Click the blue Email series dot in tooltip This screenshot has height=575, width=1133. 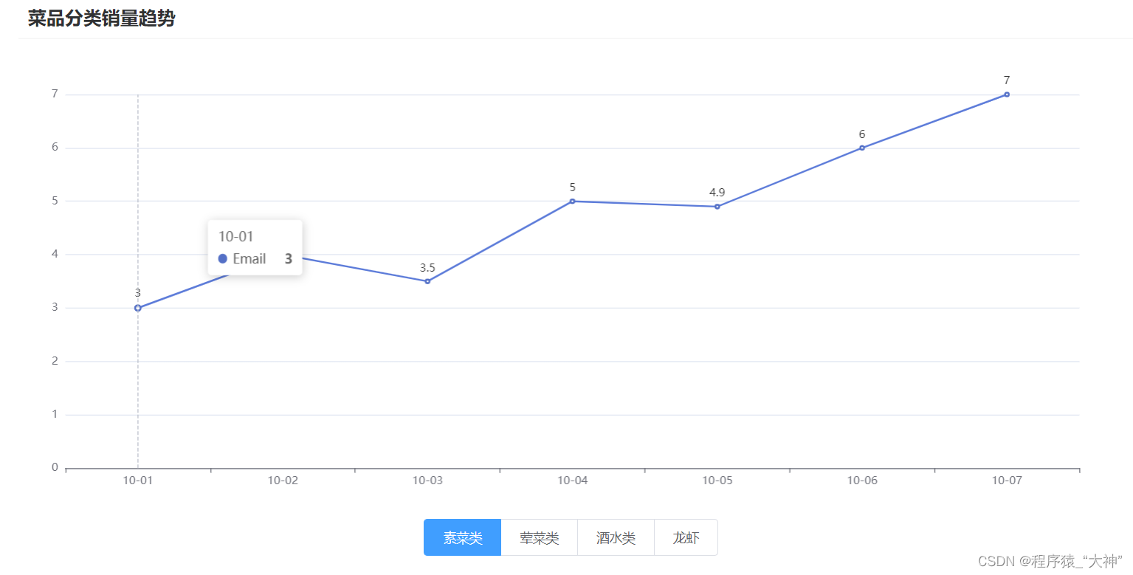pos(223,259)
